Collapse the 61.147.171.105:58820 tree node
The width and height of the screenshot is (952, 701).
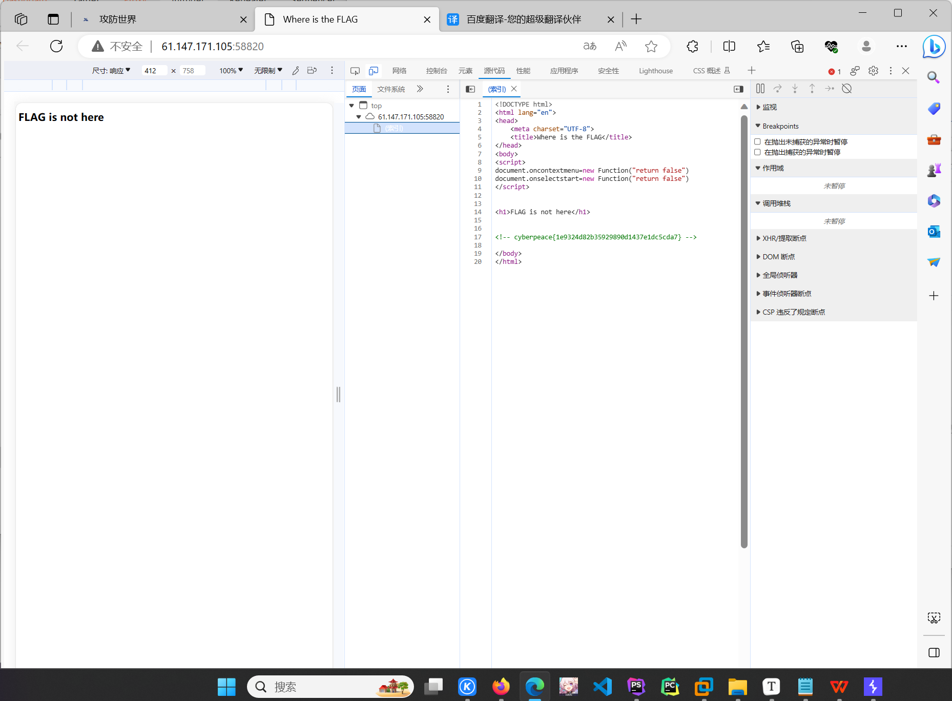tap(359, 117)
